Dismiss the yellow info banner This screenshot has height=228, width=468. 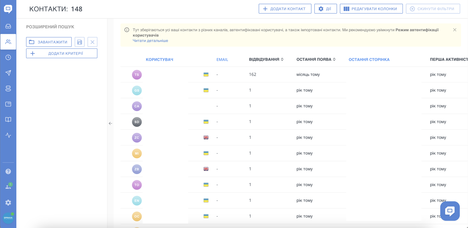[455, 30]
